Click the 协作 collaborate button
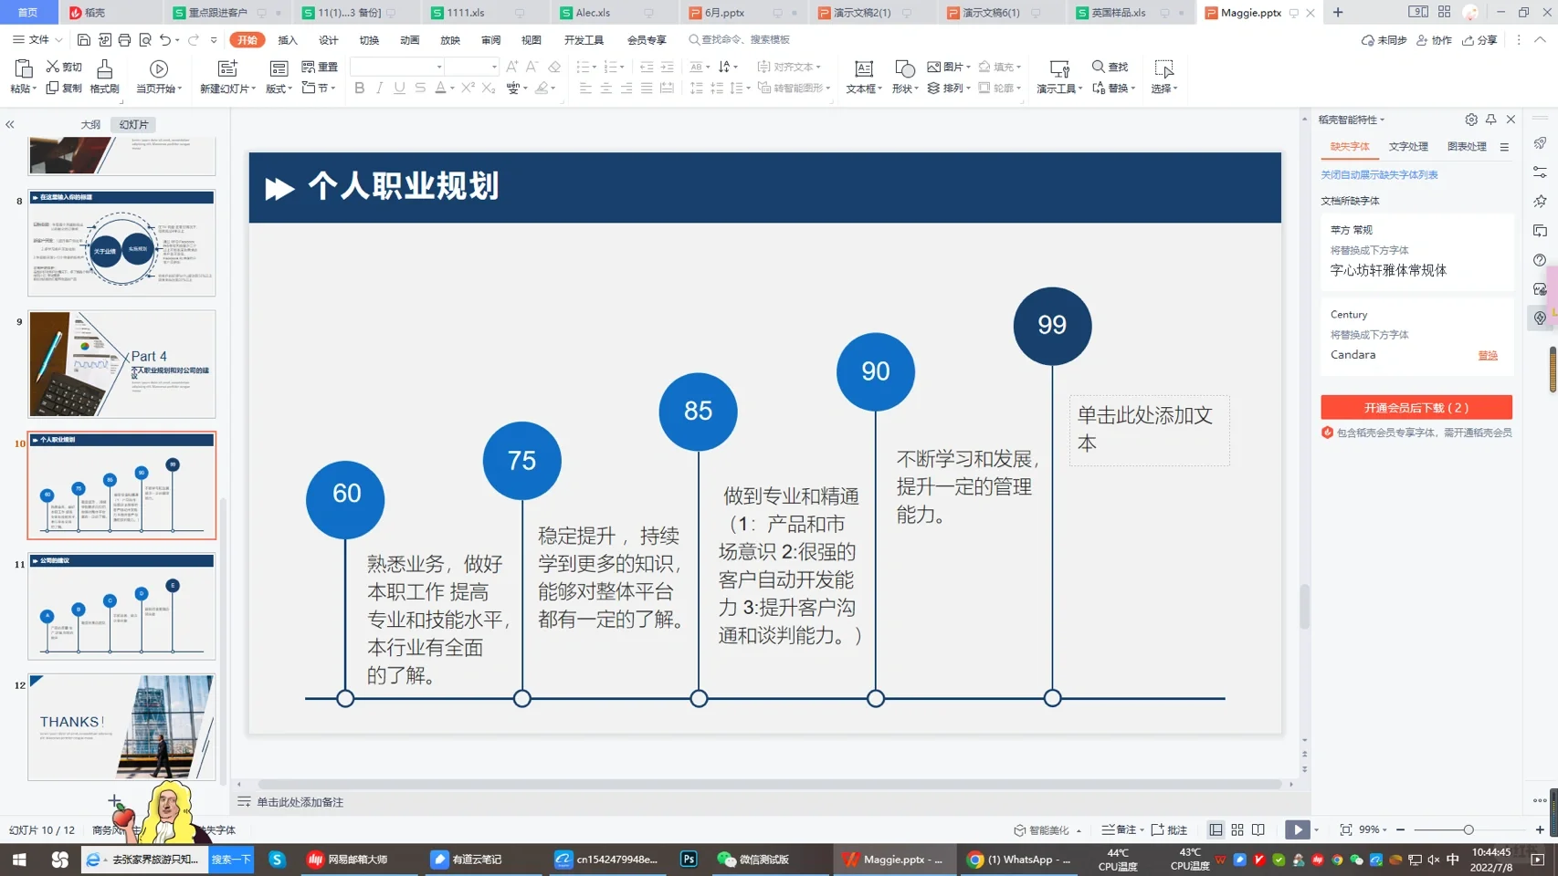 click(x=1434, y=40)
